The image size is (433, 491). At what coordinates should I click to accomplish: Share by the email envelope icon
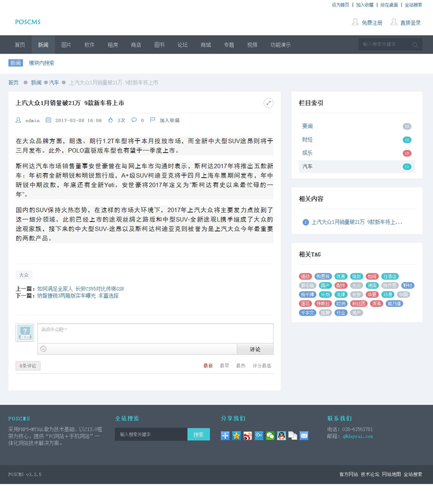coord(304,435)
